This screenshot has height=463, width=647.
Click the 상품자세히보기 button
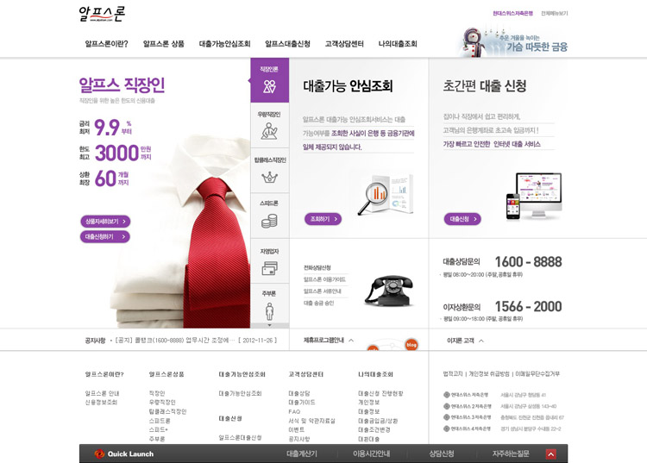105,222
